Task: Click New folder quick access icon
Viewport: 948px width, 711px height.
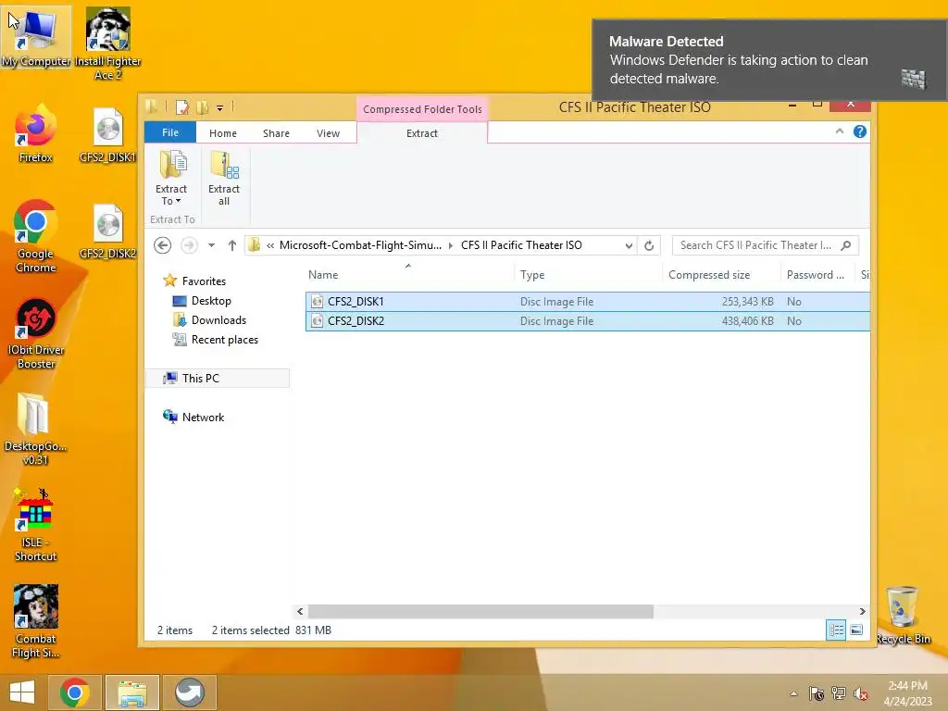Action: coord(202,107)
